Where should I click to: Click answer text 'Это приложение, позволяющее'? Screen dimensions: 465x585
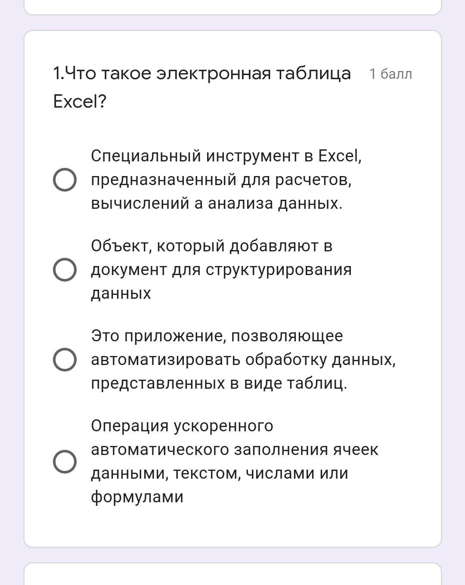click(217, 336)
